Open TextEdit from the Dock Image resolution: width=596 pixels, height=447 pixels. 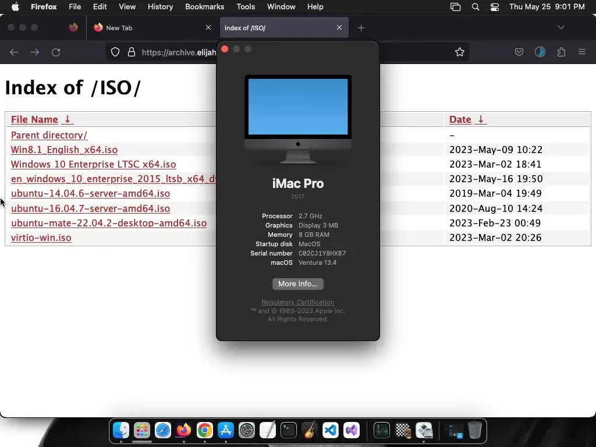point(267,430)
